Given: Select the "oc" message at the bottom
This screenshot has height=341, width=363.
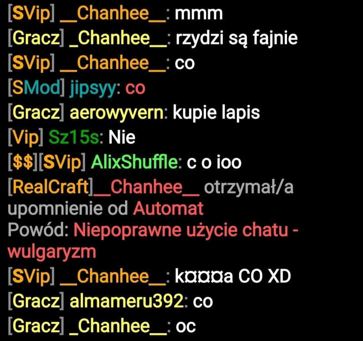Looking at the screenshot, I should (x=186, y=326).
